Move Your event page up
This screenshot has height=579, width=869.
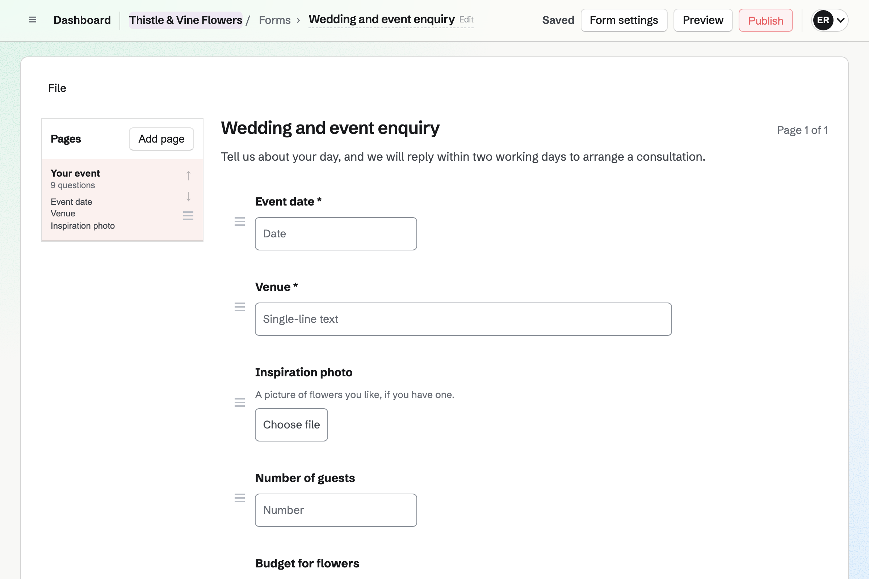188,176
